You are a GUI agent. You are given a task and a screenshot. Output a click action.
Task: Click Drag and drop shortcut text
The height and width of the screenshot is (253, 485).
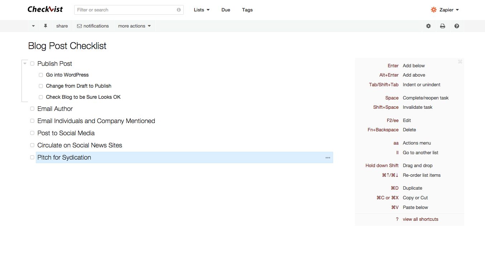[418, 166]
